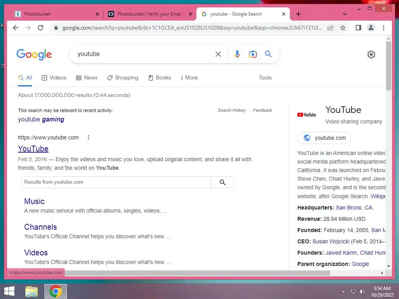This screenshot has width=399, height=299.
Task: Open Google search settings gear
Action: [371, 55]
